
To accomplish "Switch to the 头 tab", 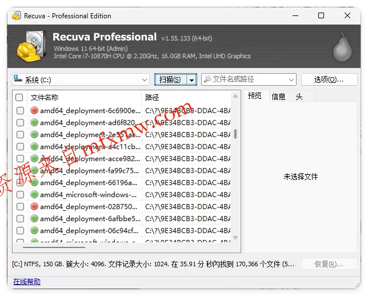I will click(x=299, y=97).
